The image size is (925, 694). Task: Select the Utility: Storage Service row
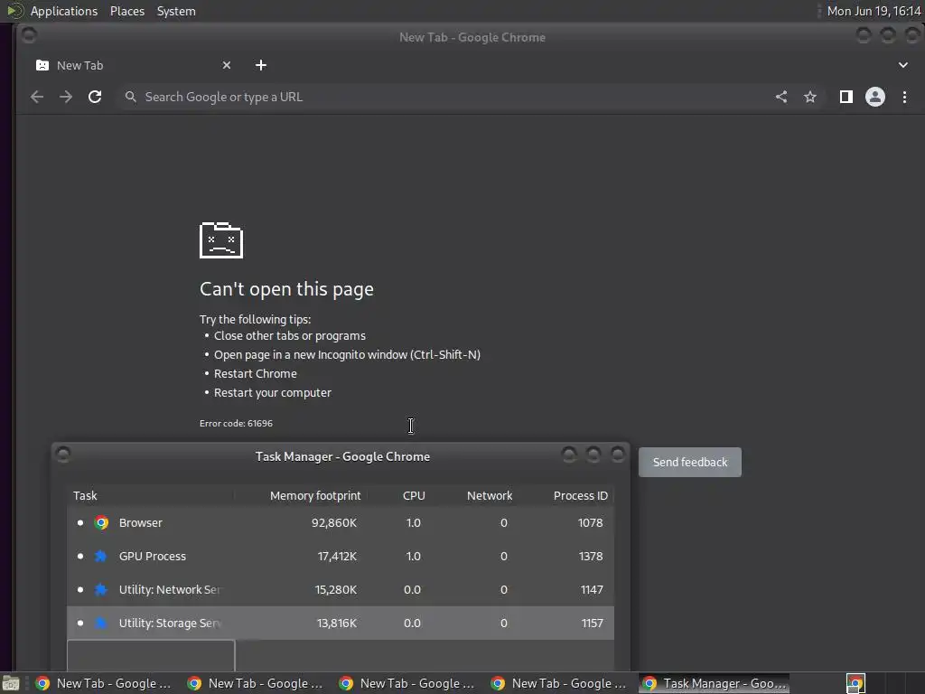[341, 623]
